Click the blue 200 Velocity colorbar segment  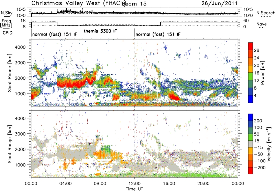[251, 117]
